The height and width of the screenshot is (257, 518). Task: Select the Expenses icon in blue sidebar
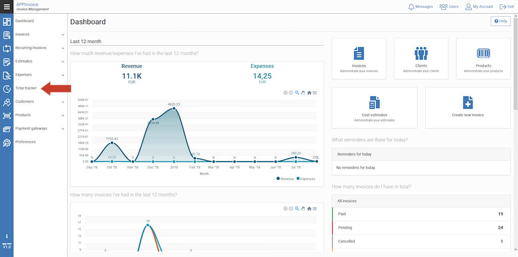tap(7, 76)
